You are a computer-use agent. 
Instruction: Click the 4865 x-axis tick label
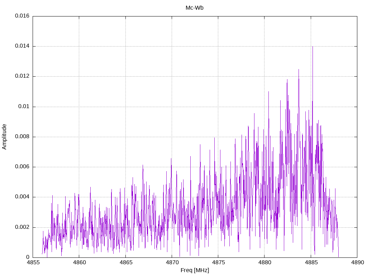[125, 262]
